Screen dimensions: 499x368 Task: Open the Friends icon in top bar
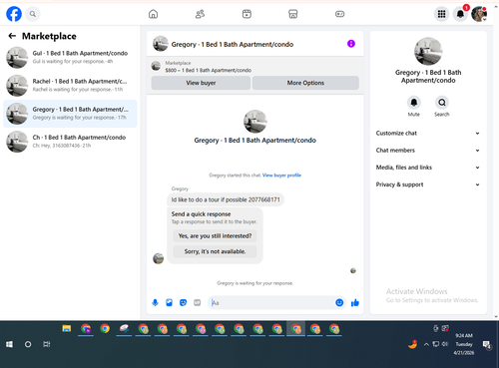tap(200, 14)
